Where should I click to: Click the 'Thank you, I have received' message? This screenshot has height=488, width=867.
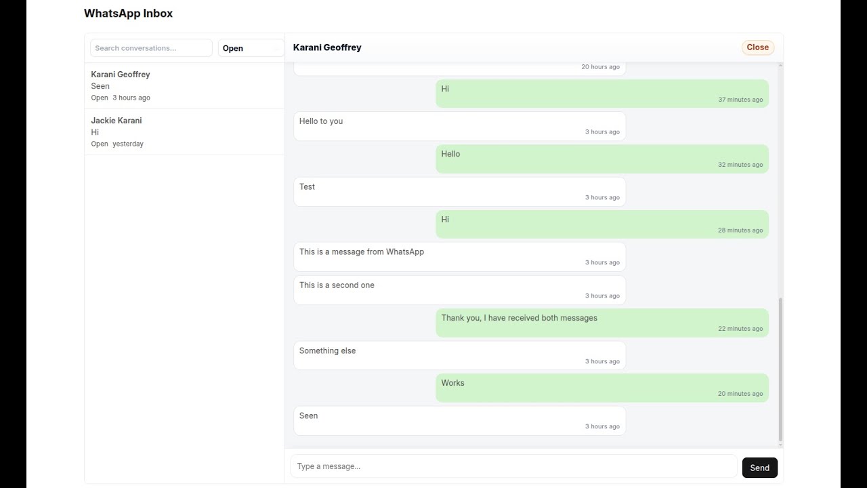tap(601, 323)
